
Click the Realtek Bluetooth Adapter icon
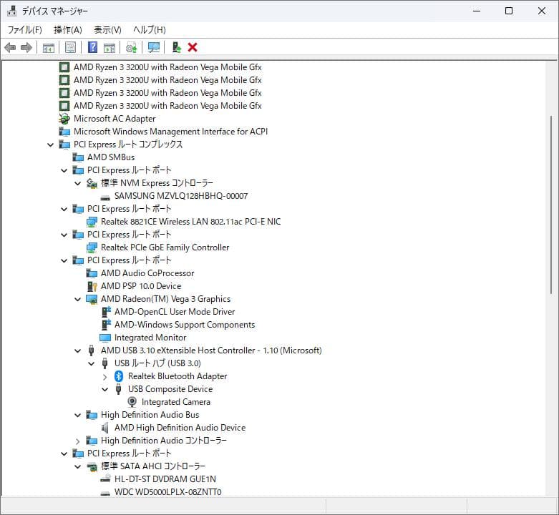pyautogui.click(x=119, y=376)
